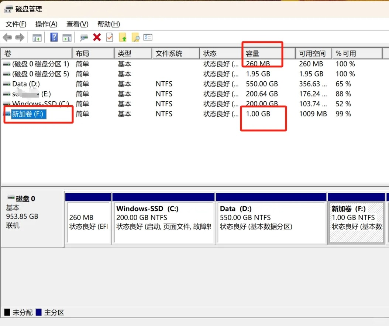389x326 pixels.
Task: Click the 未分配 legend label
Action: pos(23,312)
